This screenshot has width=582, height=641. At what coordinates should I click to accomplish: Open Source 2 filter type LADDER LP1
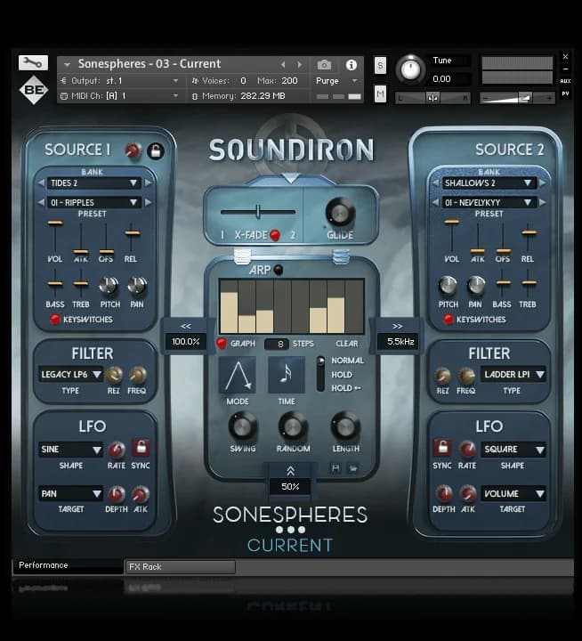click(x=513, y=375)
